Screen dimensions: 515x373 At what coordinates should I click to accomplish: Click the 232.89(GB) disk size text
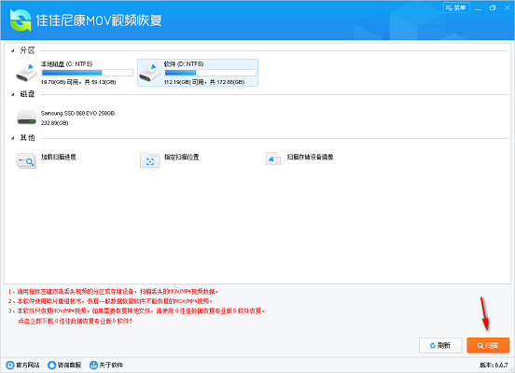pyautogui.click(x=54, y=123)
